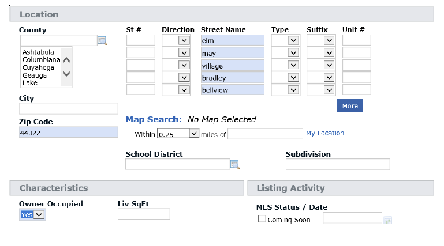Image resolution: width=444 pixels, height=246 pixels.
Task: Click the County list scroll up arrow
Action: [x=66, y=60]
